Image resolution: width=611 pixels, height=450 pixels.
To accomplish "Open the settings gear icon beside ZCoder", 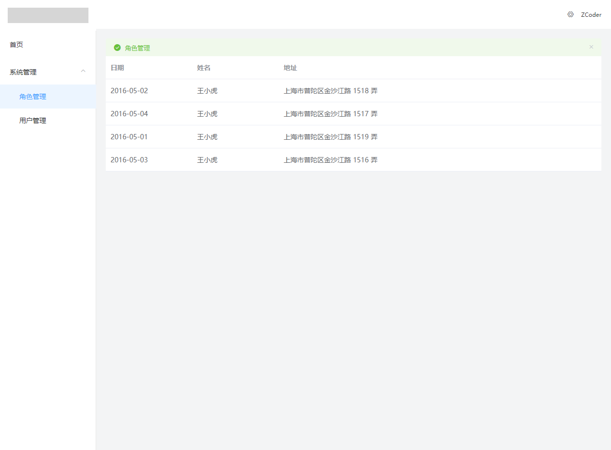I will coord(571,14).
